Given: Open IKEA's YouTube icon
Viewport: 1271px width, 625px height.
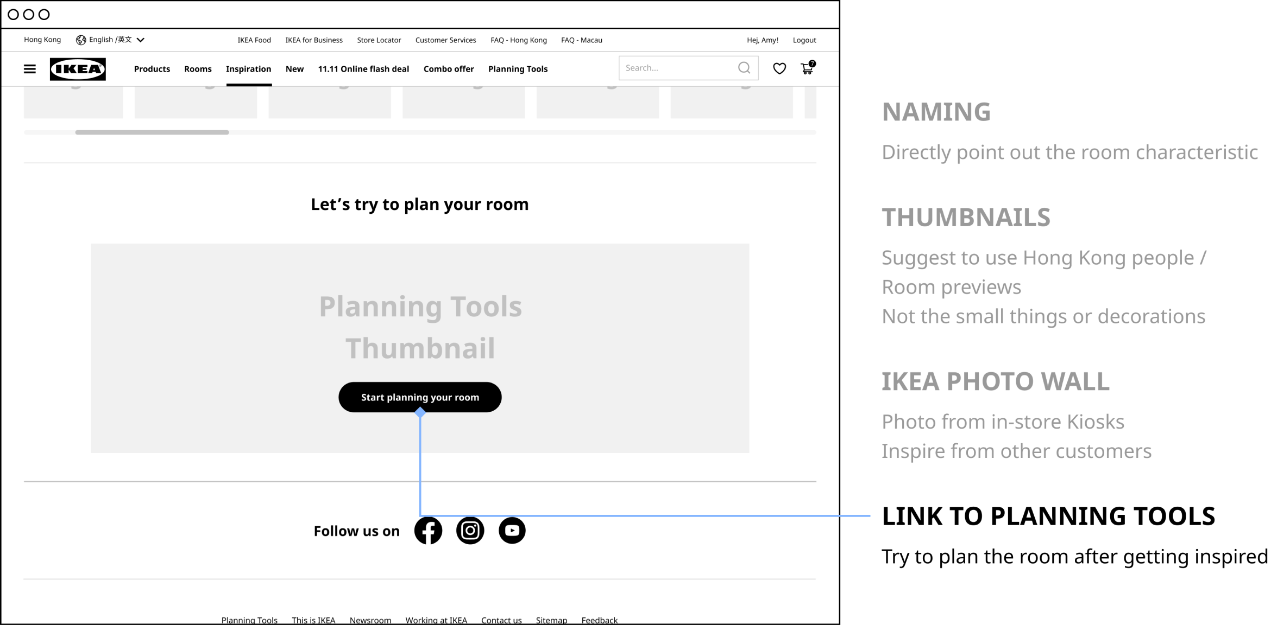Looking at the screenshot, I should click(x=512, y=531).
